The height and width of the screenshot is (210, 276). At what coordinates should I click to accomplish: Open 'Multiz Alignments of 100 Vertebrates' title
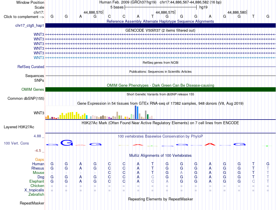160,155
